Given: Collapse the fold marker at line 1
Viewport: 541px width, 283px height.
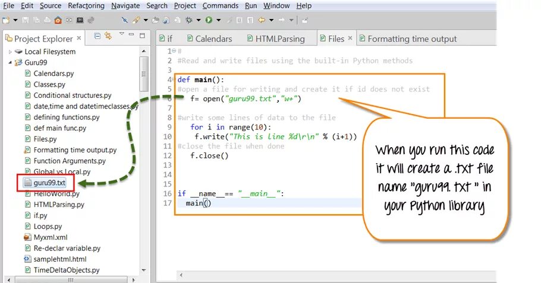Looking at the screenshot, I should (x=174, y=51).
